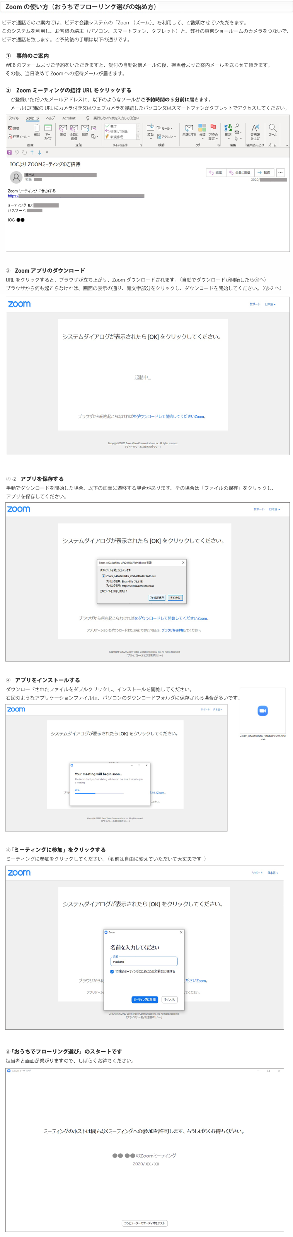
Task: Expand the ルール dropdown in the ribbon
Action: pos(165,128)
